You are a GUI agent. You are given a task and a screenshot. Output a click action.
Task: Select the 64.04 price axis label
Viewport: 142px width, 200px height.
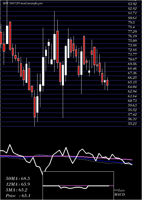(132, 87)
